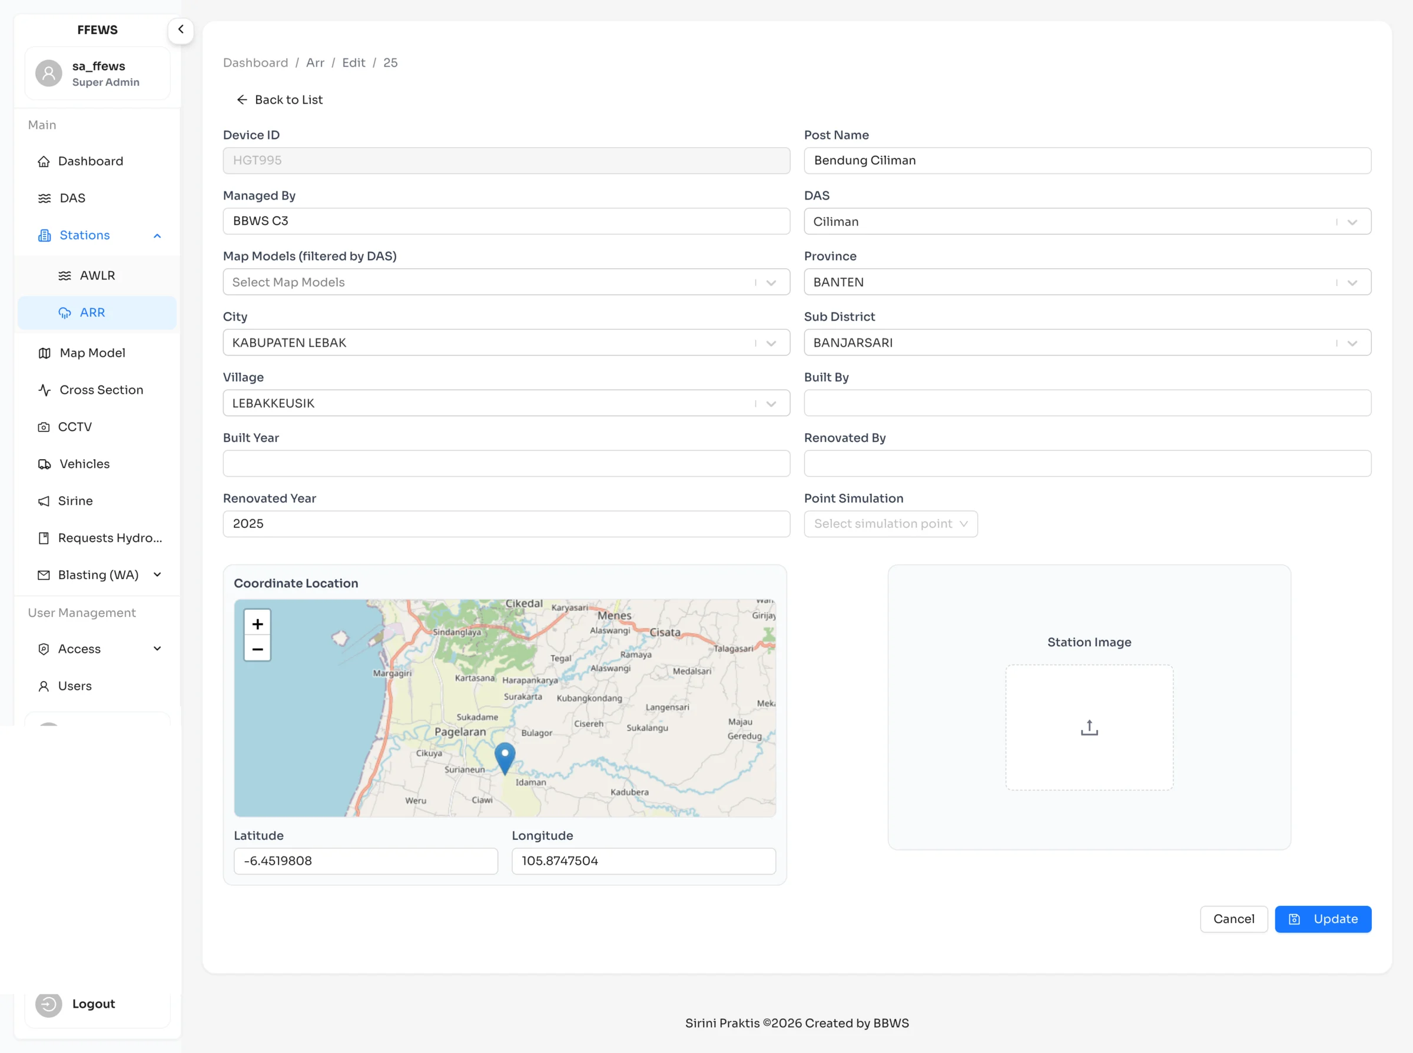The width and height of the screenshot is (1413, 1053).
Task: Click the sa_ffews user avatar icon
Action: 48,74
